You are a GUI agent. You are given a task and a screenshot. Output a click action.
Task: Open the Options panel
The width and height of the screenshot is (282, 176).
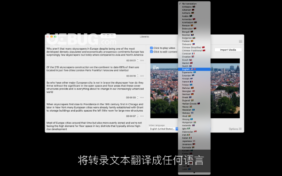(235, 129)
